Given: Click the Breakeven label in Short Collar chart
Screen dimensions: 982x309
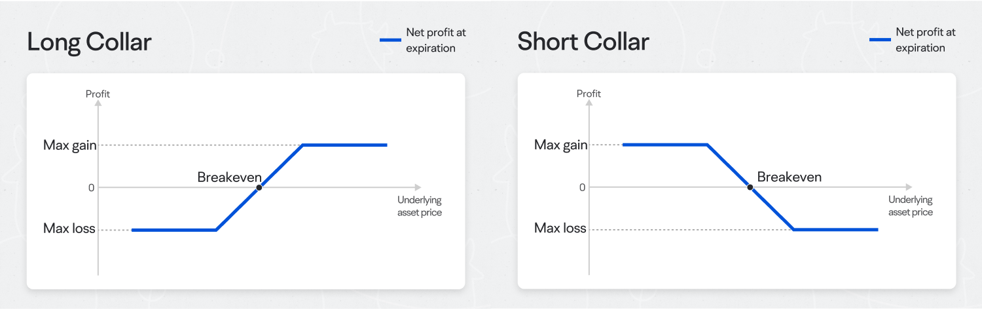Looking at the screenshot, I should click(789, 177).
